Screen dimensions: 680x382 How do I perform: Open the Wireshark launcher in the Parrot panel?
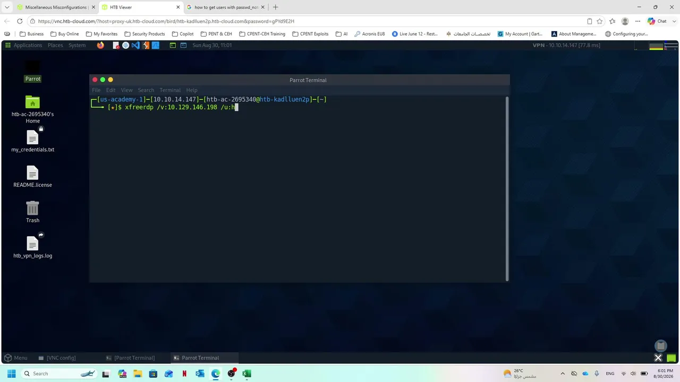click(156, 45)
